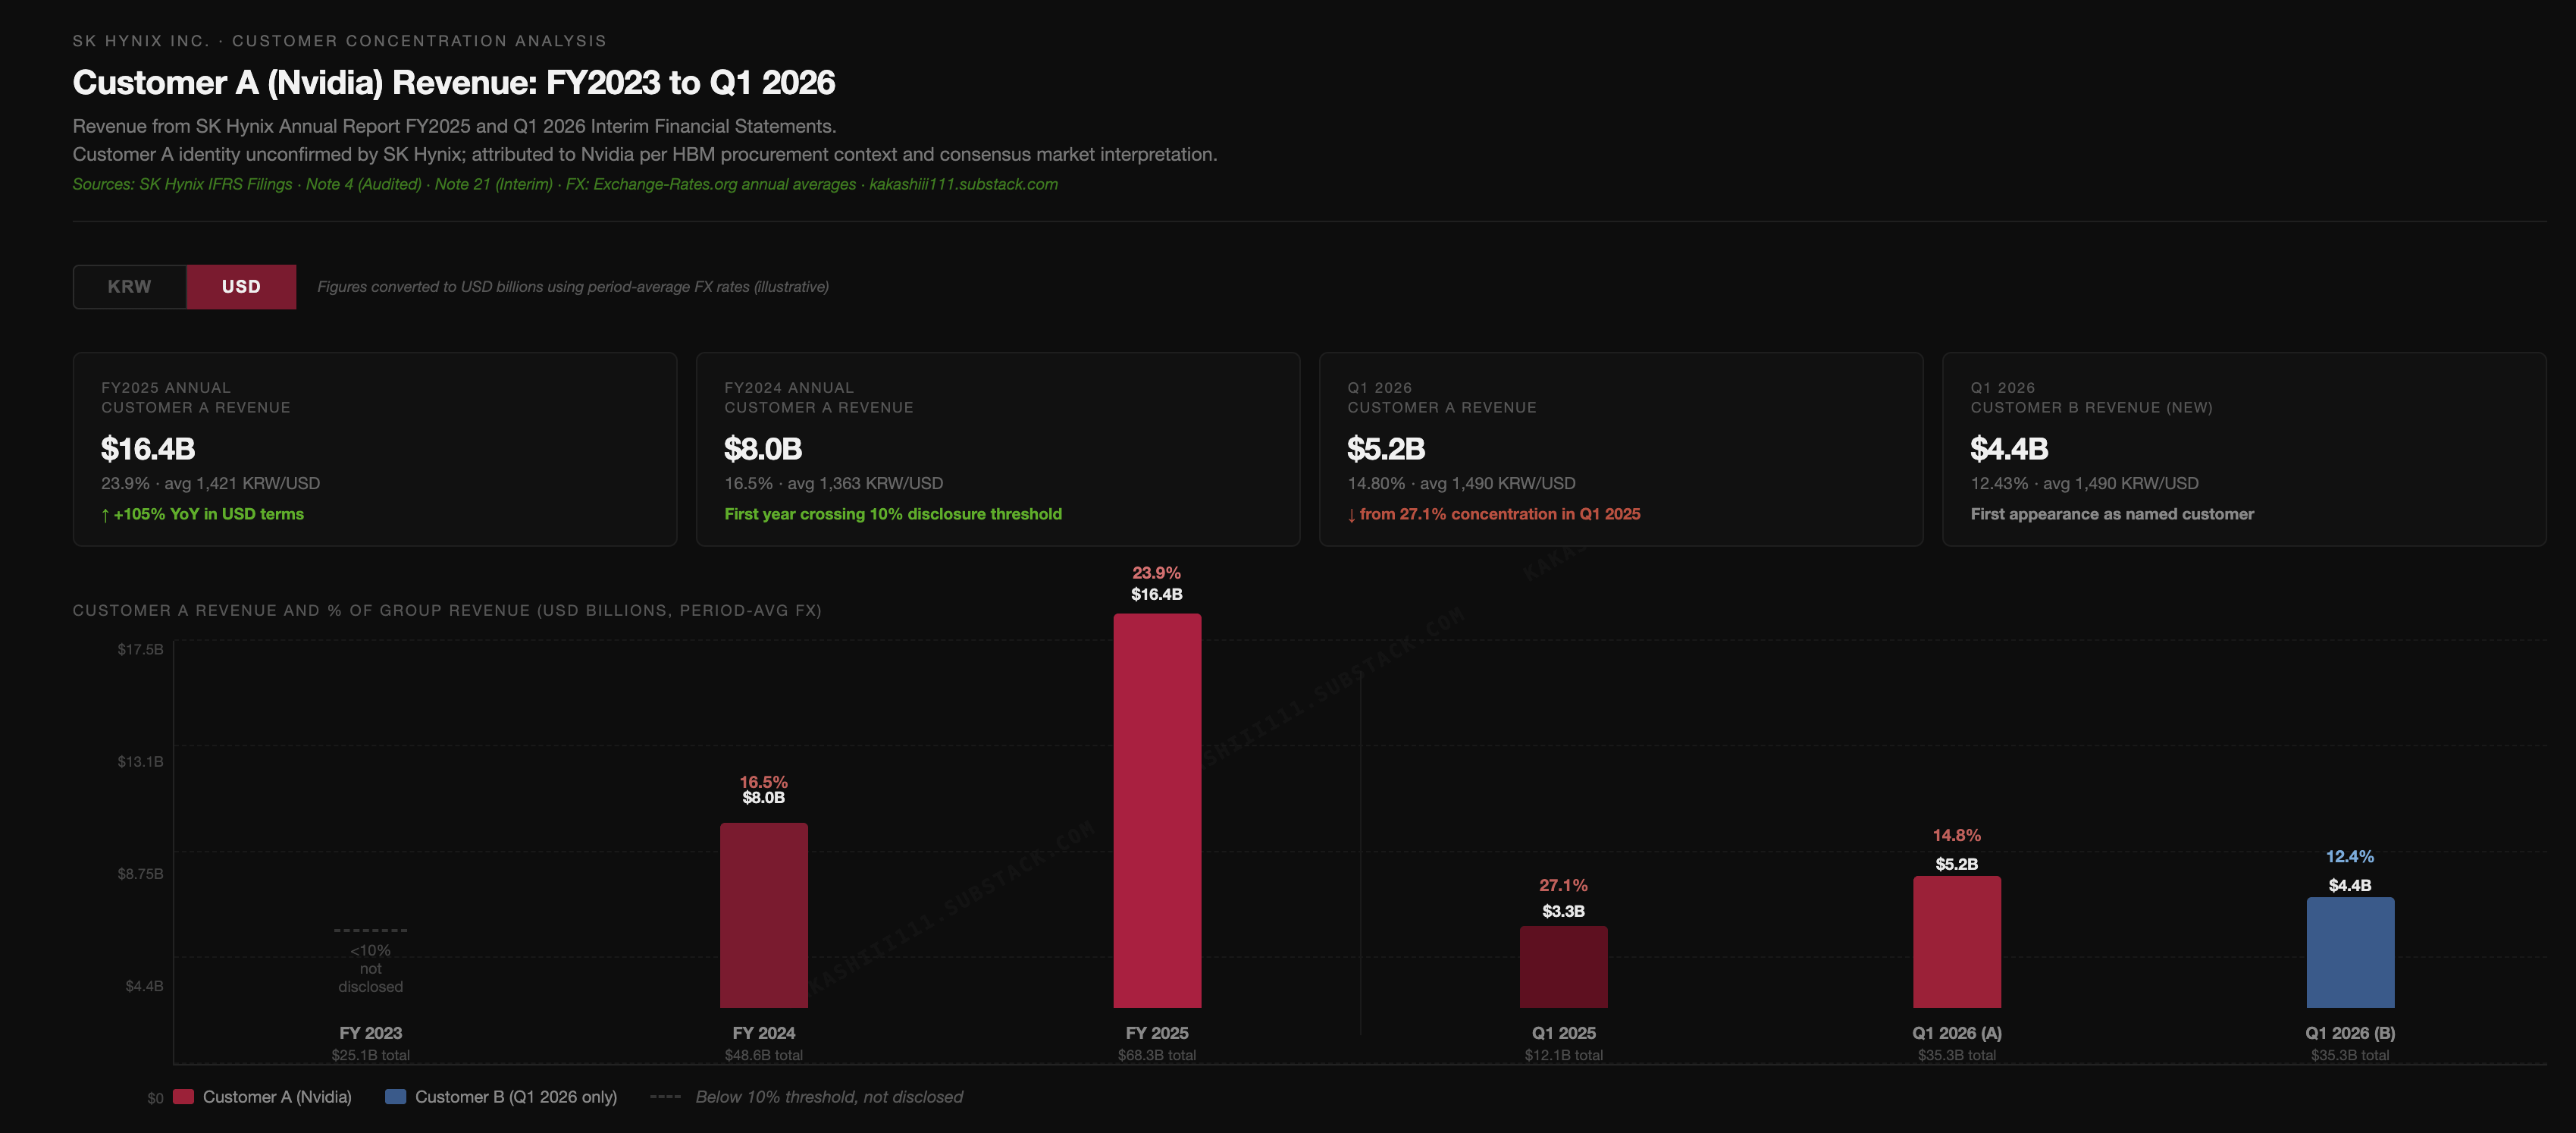2576x1133 pixels.
Task: Click the '$68.3B total' caption
Action: pyautogui.click(x=1157, y=1055)
